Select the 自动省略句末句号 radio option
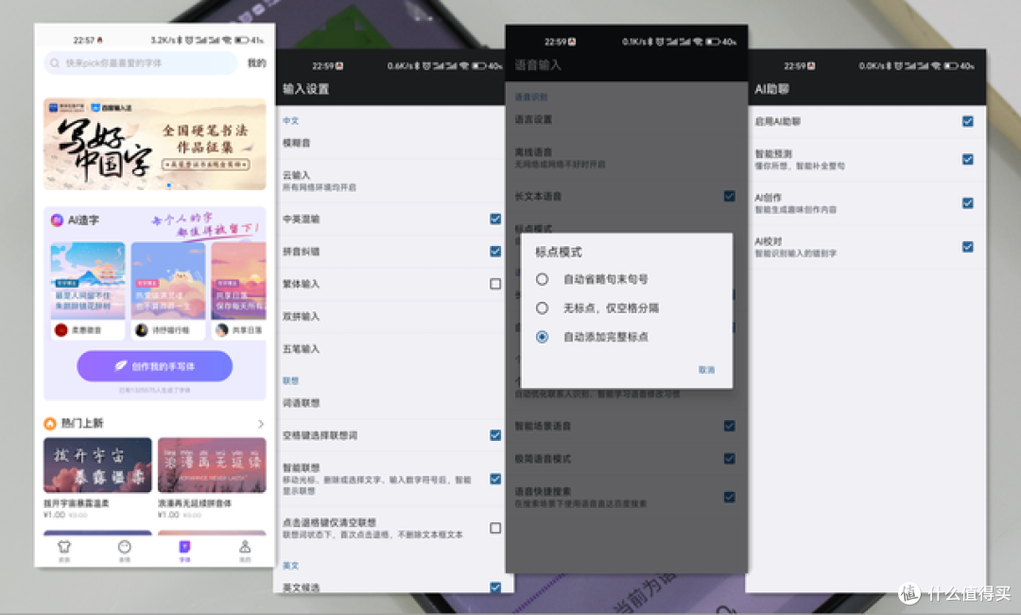 pyautogui.click(x=542, y=279)
